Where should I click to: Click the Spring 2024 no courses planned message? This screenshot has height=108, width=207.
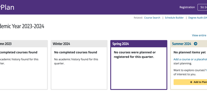[135, 55]
